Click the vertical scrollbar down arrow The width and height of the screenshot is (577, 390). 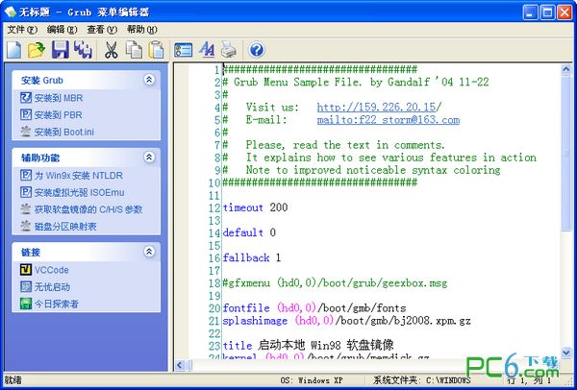point(566,353)
